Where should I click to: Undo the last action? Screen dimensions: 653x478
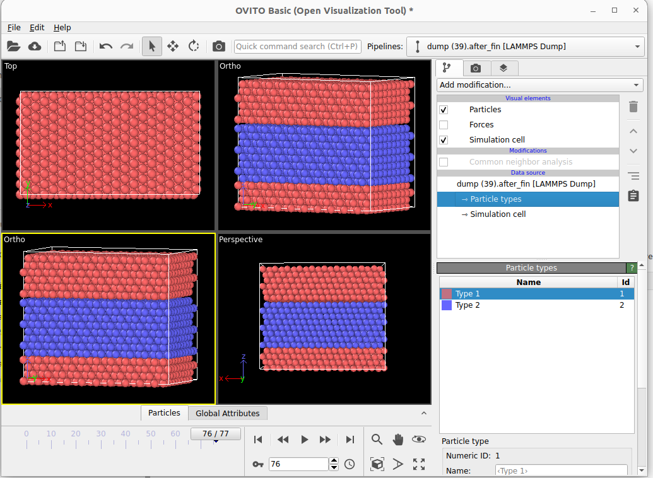tap(106, 46)
